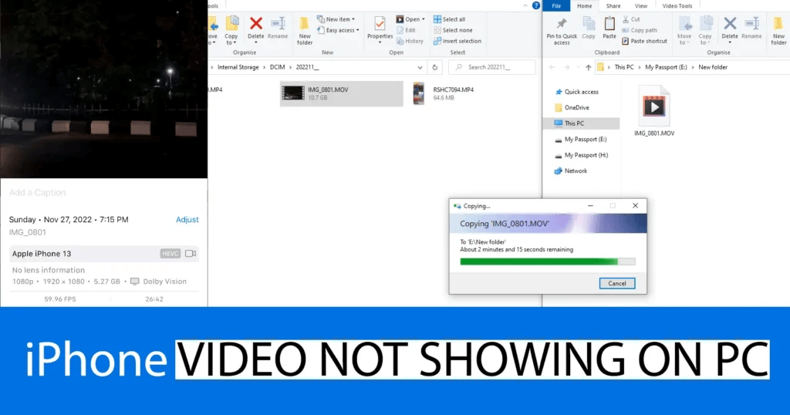This screenshot has height=415, width=790.
Task: Click DCIM in the breadcrumb path
Action: [x=277, y=67]
